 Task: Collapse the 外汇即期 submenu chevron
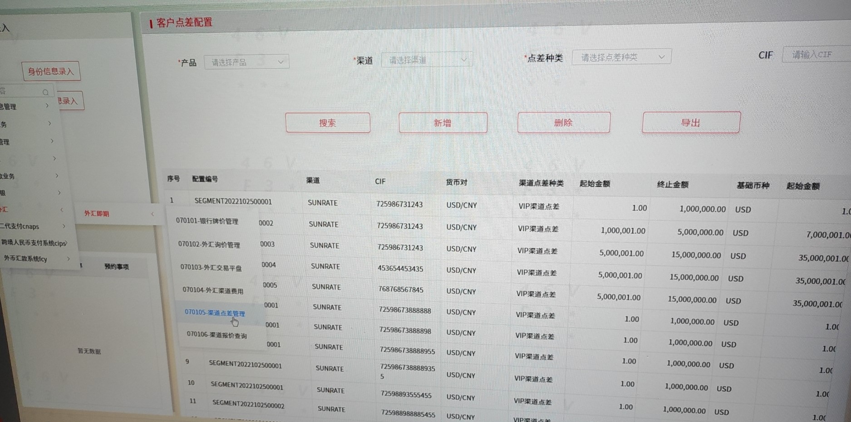(x=152, y=214)
